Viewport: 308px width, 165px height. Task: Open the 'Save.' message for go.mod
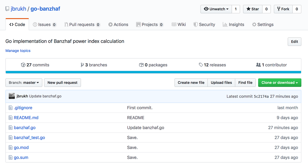132,148
